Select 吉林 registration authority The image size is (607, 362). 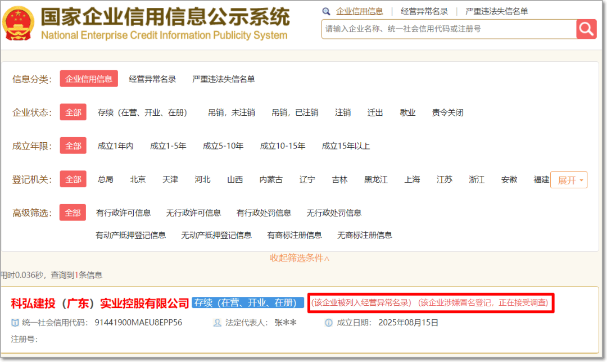tap(339, 180)
